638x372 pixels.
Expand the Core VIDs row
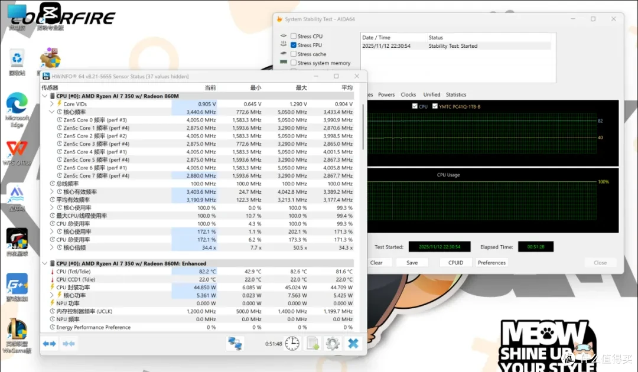tap(51, 104)
